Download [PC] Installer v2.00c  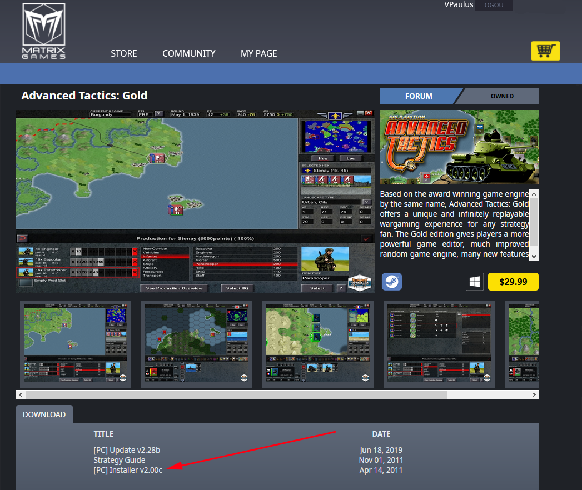pyautogui.click(x=128, y=470)
